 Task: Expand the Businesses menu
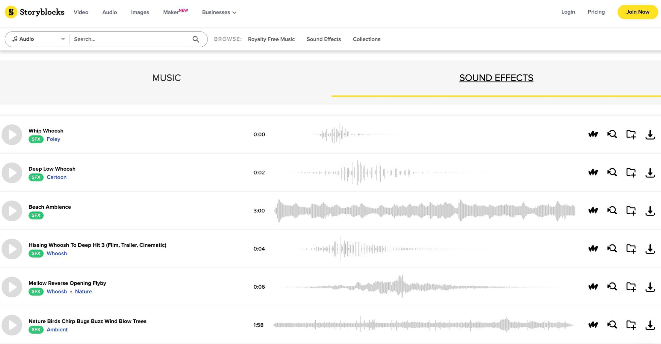(x=219, y=12)
